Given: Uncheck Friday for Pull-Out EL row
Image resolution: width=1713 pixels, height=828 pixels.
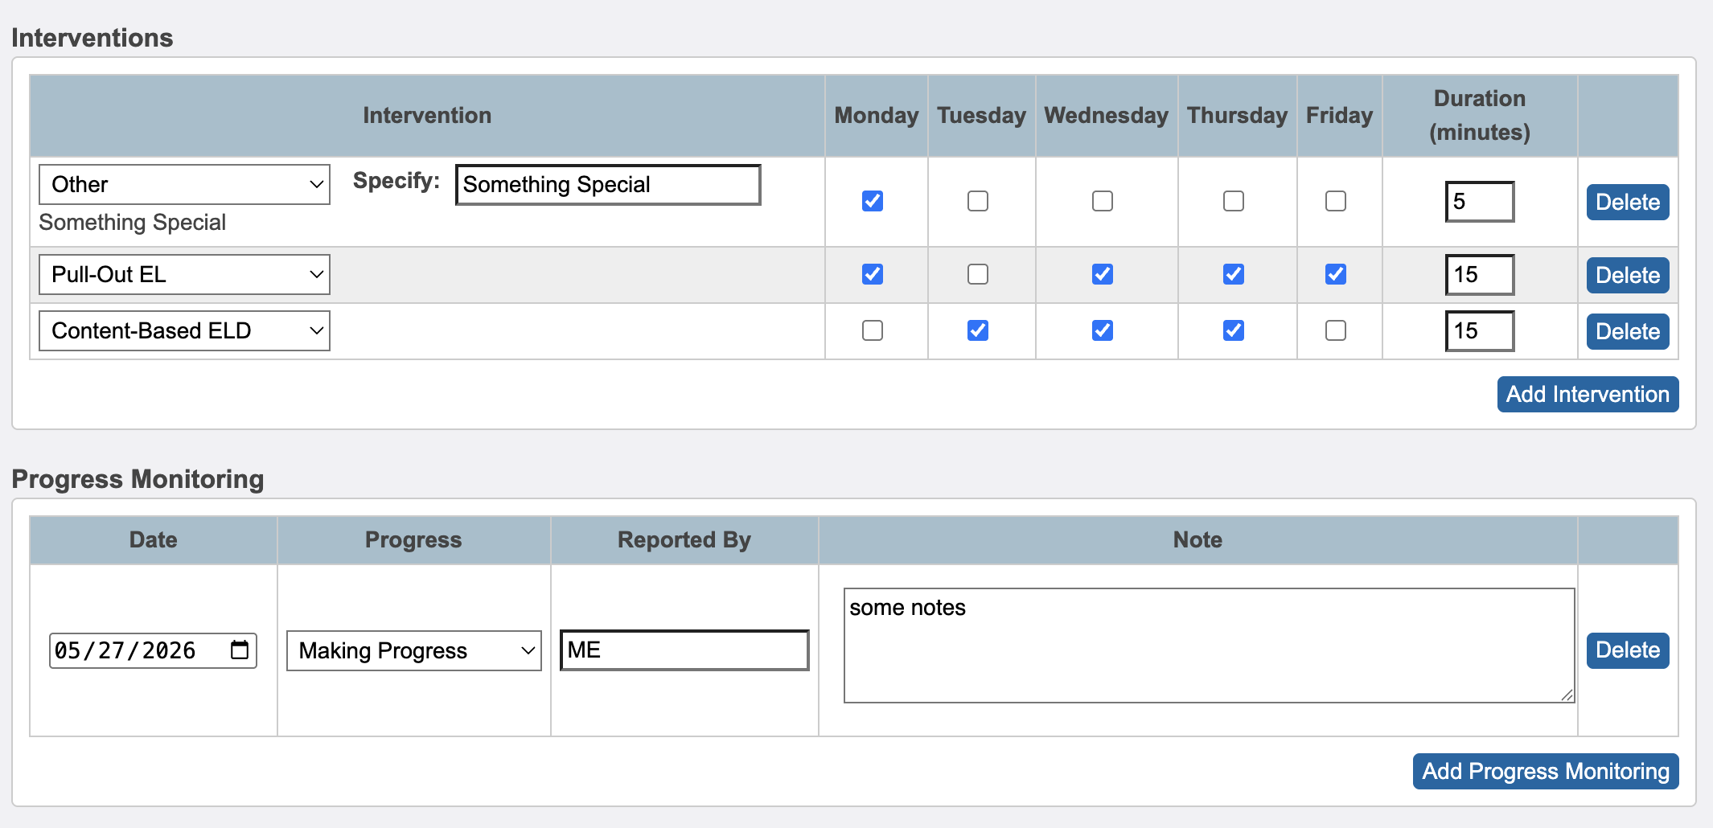Looking at the screenshot, I should (1336, 274).
